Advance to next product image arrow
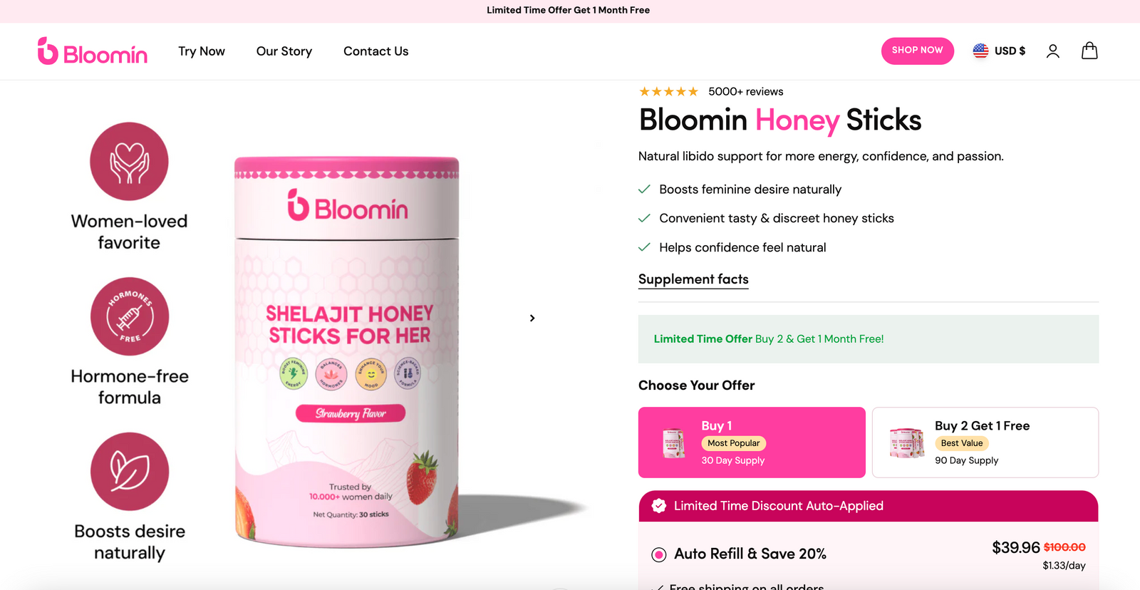This screenshot has height=590, width=1140. [x=532, y=318]
